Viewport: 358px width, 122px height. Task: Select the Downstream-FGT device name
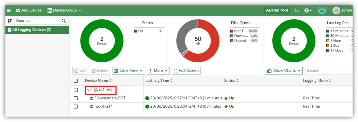coord(110,98)
